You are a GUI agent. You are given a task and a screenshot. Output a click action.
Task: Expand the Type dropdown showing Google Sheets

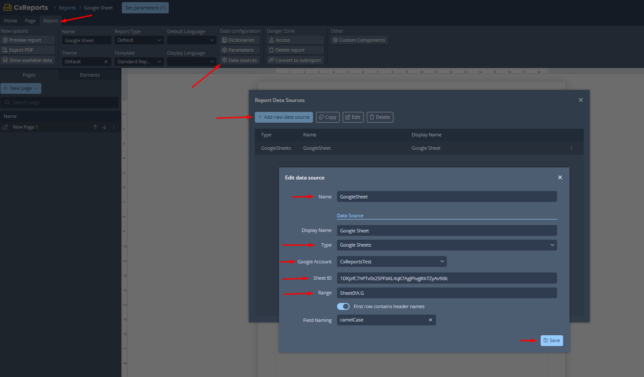446,245
